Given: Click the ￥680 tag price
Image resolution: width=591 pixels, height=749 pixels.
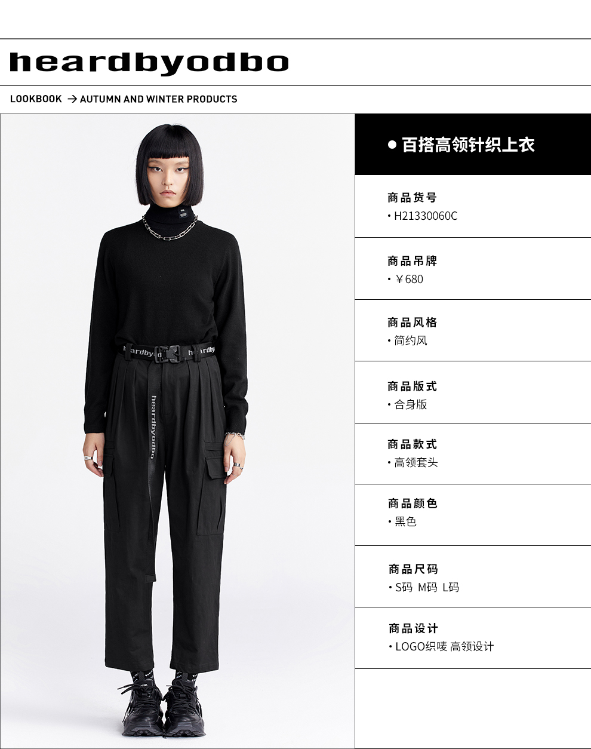Looking at the screenshot, I should coord(408,279).
